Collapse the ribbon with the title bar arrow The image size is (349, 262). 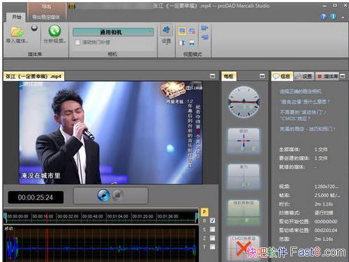pos(343,17)
